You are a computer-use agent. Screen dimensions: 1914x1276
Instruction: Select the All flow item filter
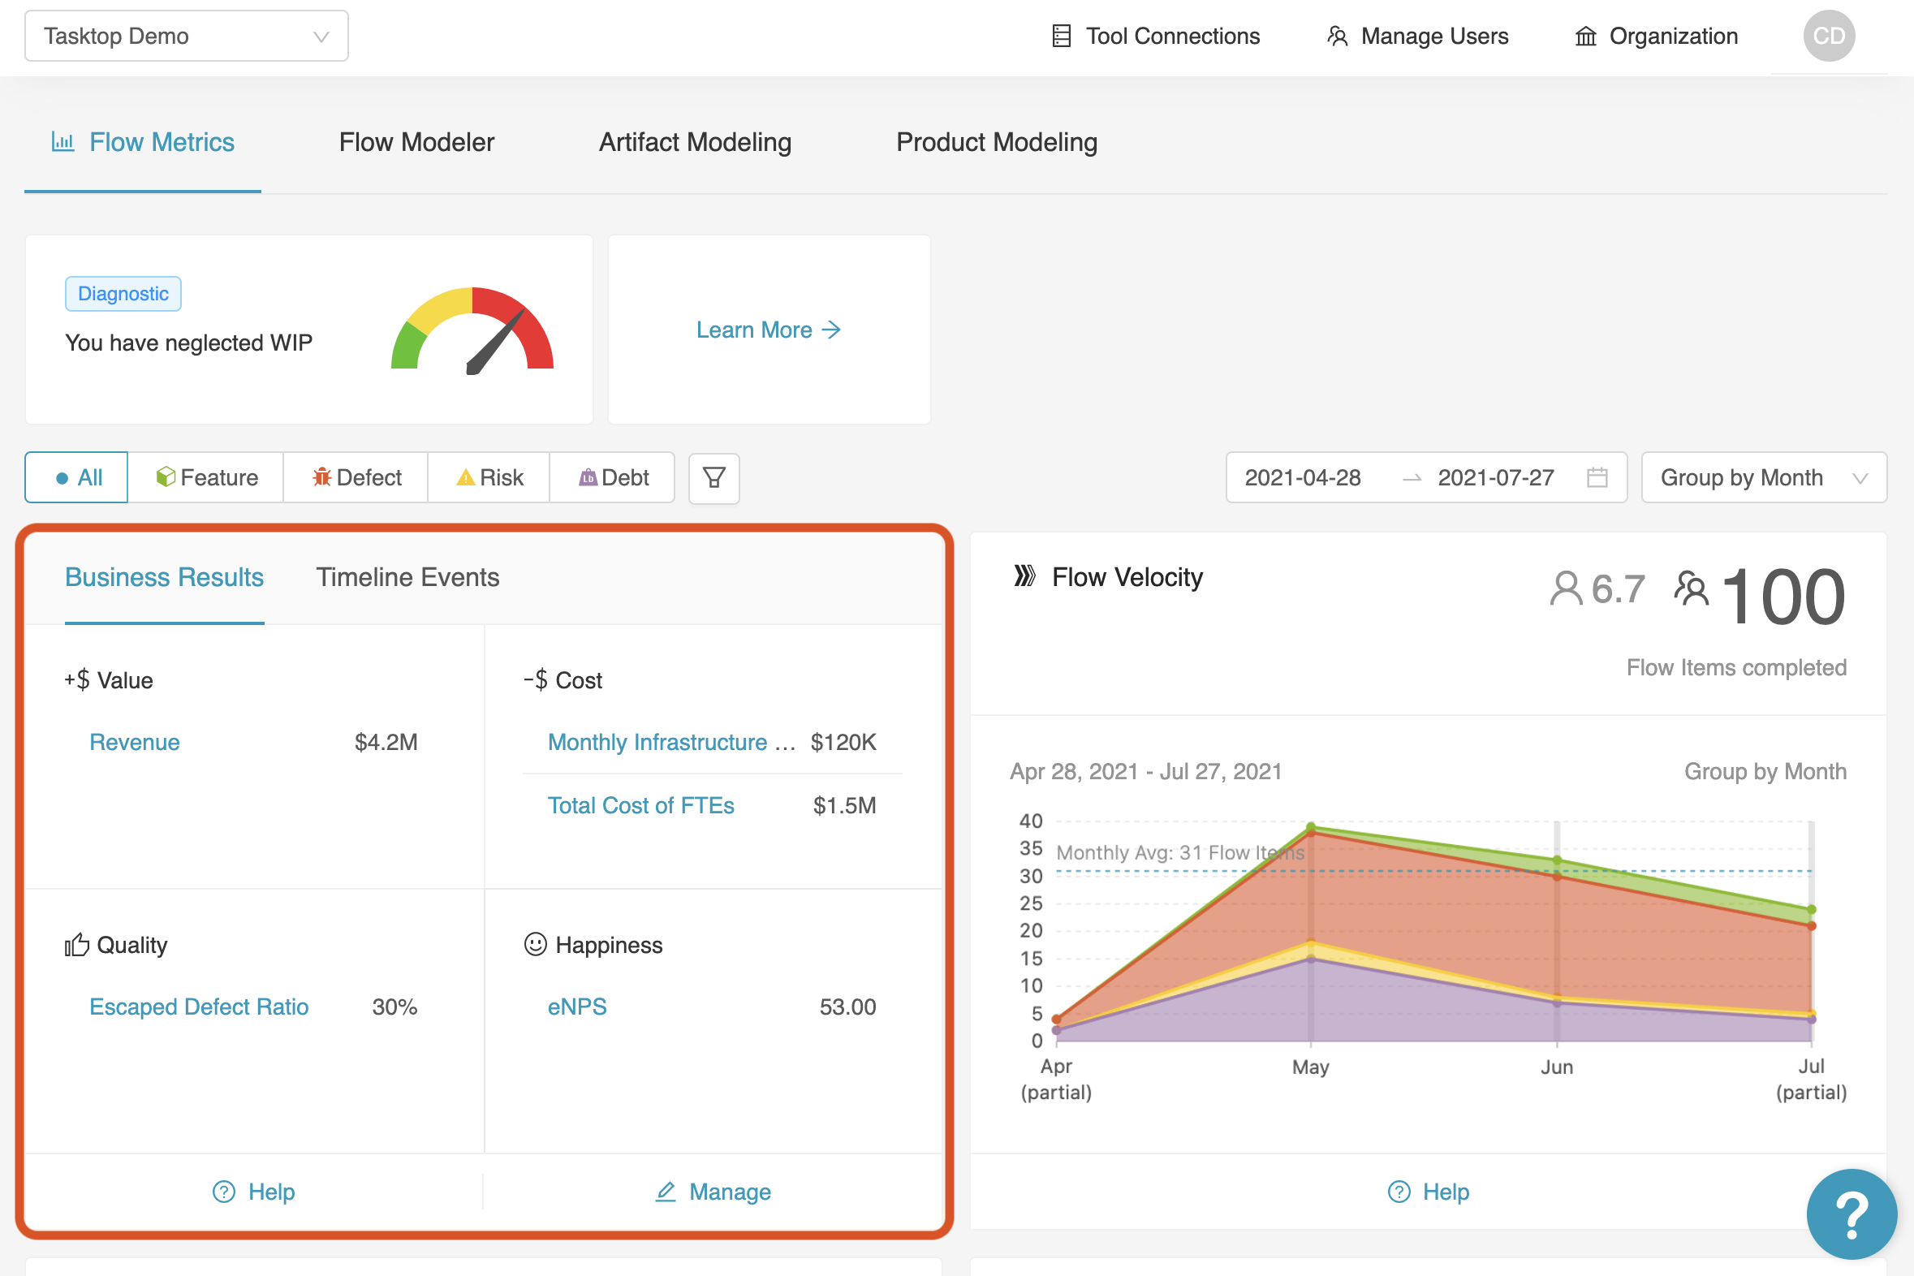[x=76, y=477]
